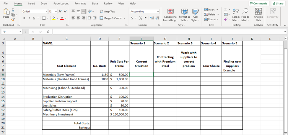This screenshot has width=288, height=135.
Task: Align text left
Action: pos(73,18)
